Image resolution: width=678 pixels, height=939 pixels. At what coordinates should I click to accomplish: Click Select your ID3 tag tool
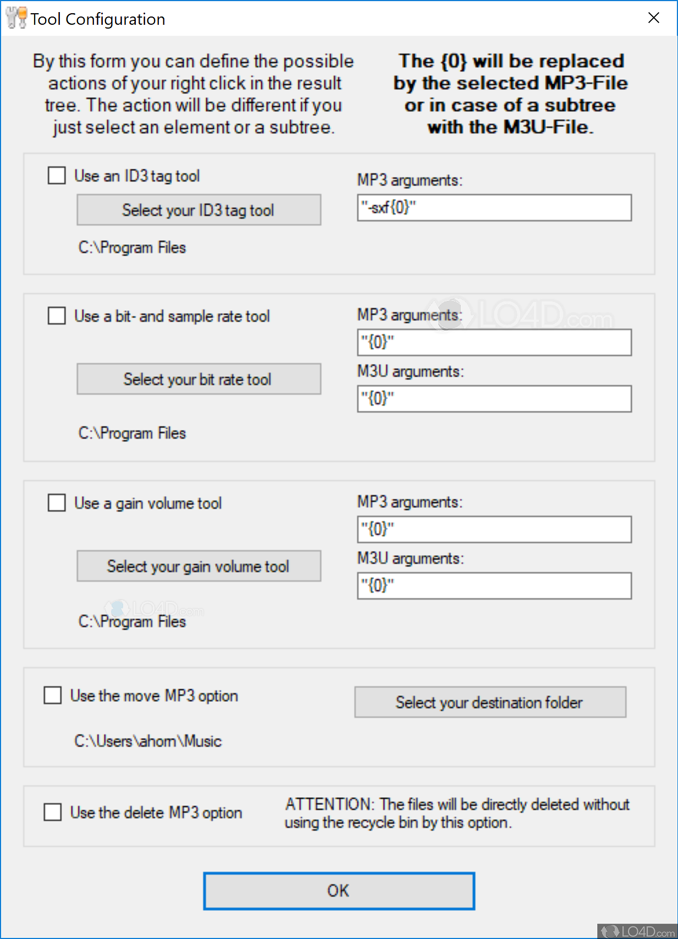pyautogui.click(x=199, y=210)
